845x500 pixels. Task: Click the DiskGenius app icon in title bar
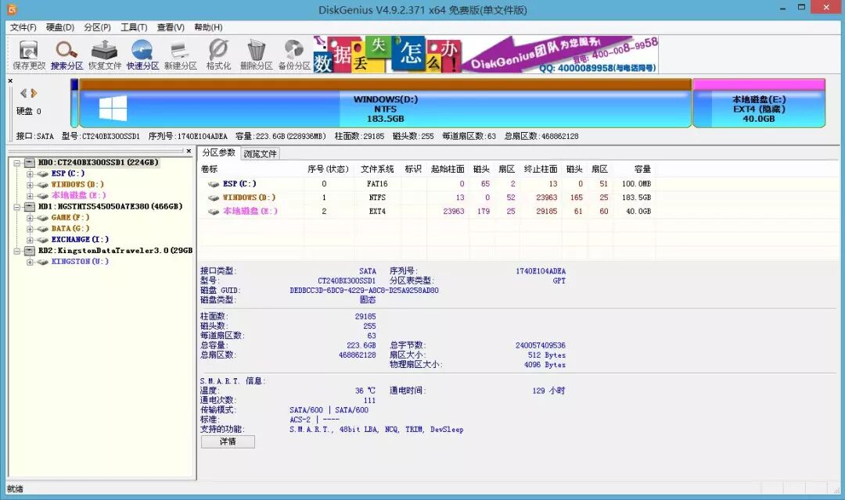(11, 9)
